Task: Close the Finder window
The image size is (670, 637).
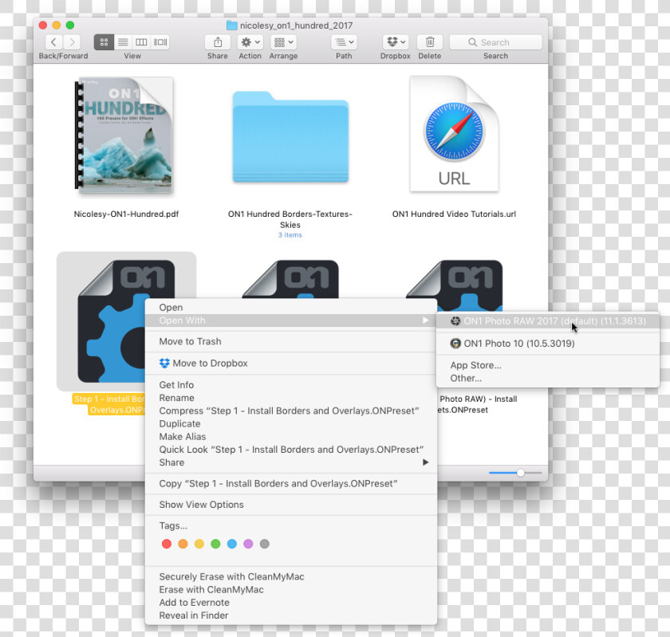Action: point(43,26)
